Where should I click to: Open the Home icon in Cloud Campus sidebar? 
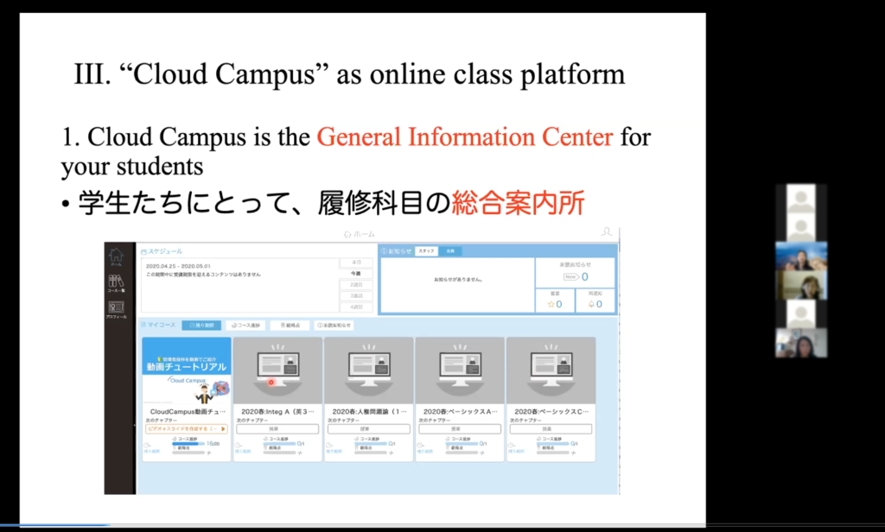117,256
